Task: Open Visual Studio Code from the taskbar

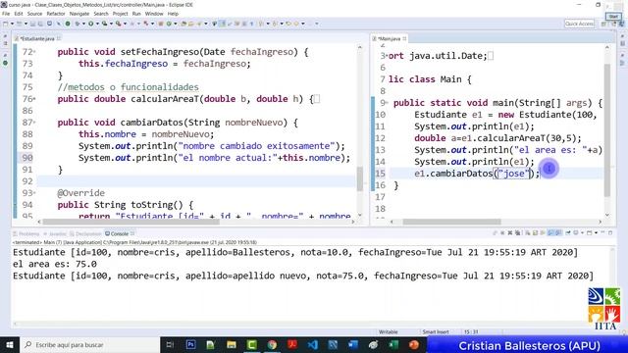Action: (x=313, y=344)
